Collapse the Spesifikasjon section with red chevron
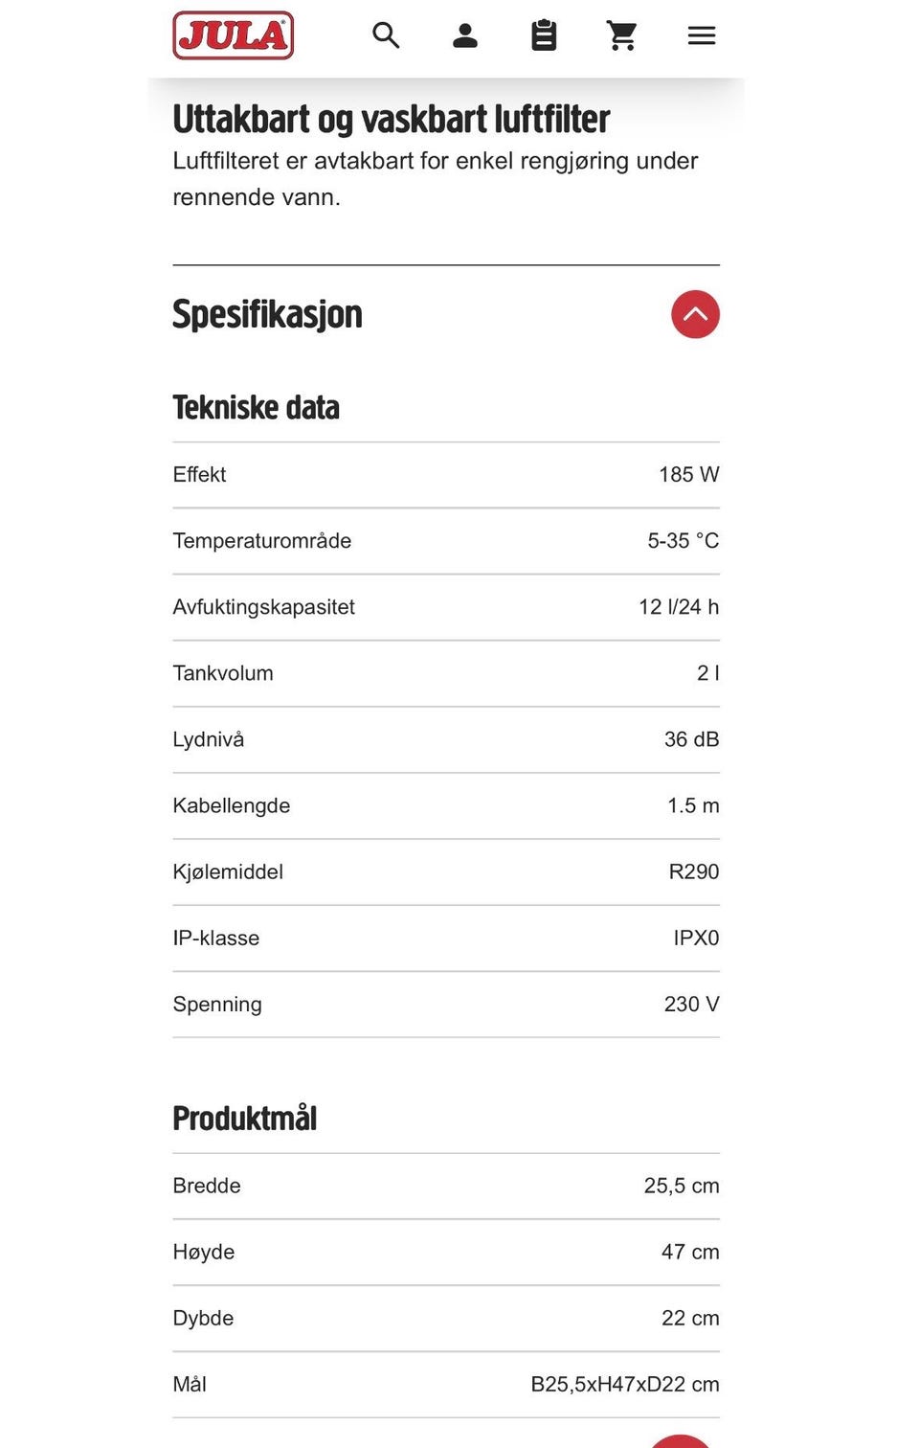Screen dimensions: 919x1448 point(695,314)
